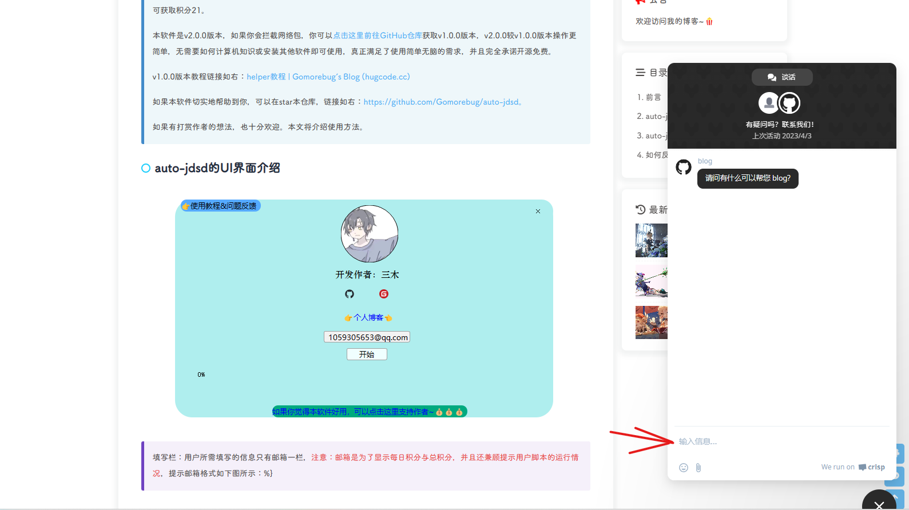Click the gray person avatar in chat header
909x510 pixels.
pyautogui.click(x=769, y=103)
